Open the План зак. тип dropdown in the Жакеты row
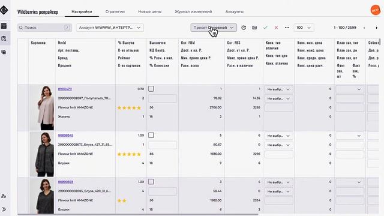 point(350,89)
